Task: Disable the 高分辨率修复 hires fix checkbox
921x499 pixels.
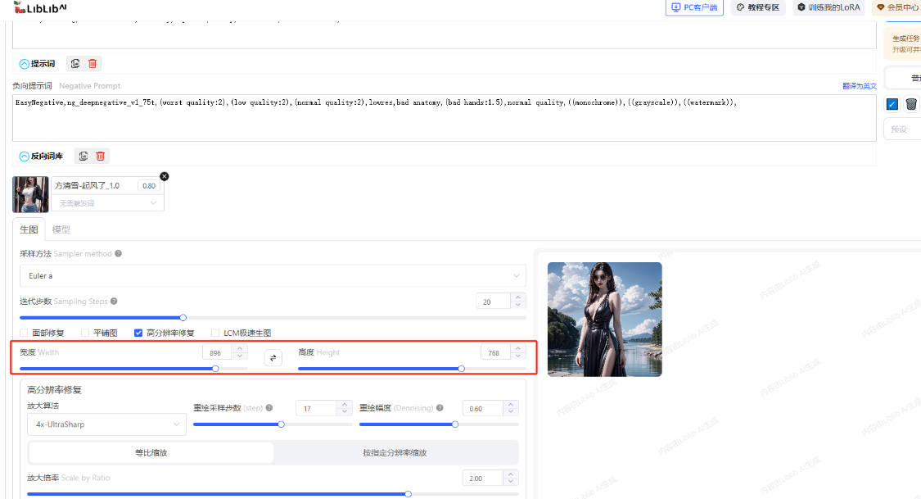Action: pos(138,333)
